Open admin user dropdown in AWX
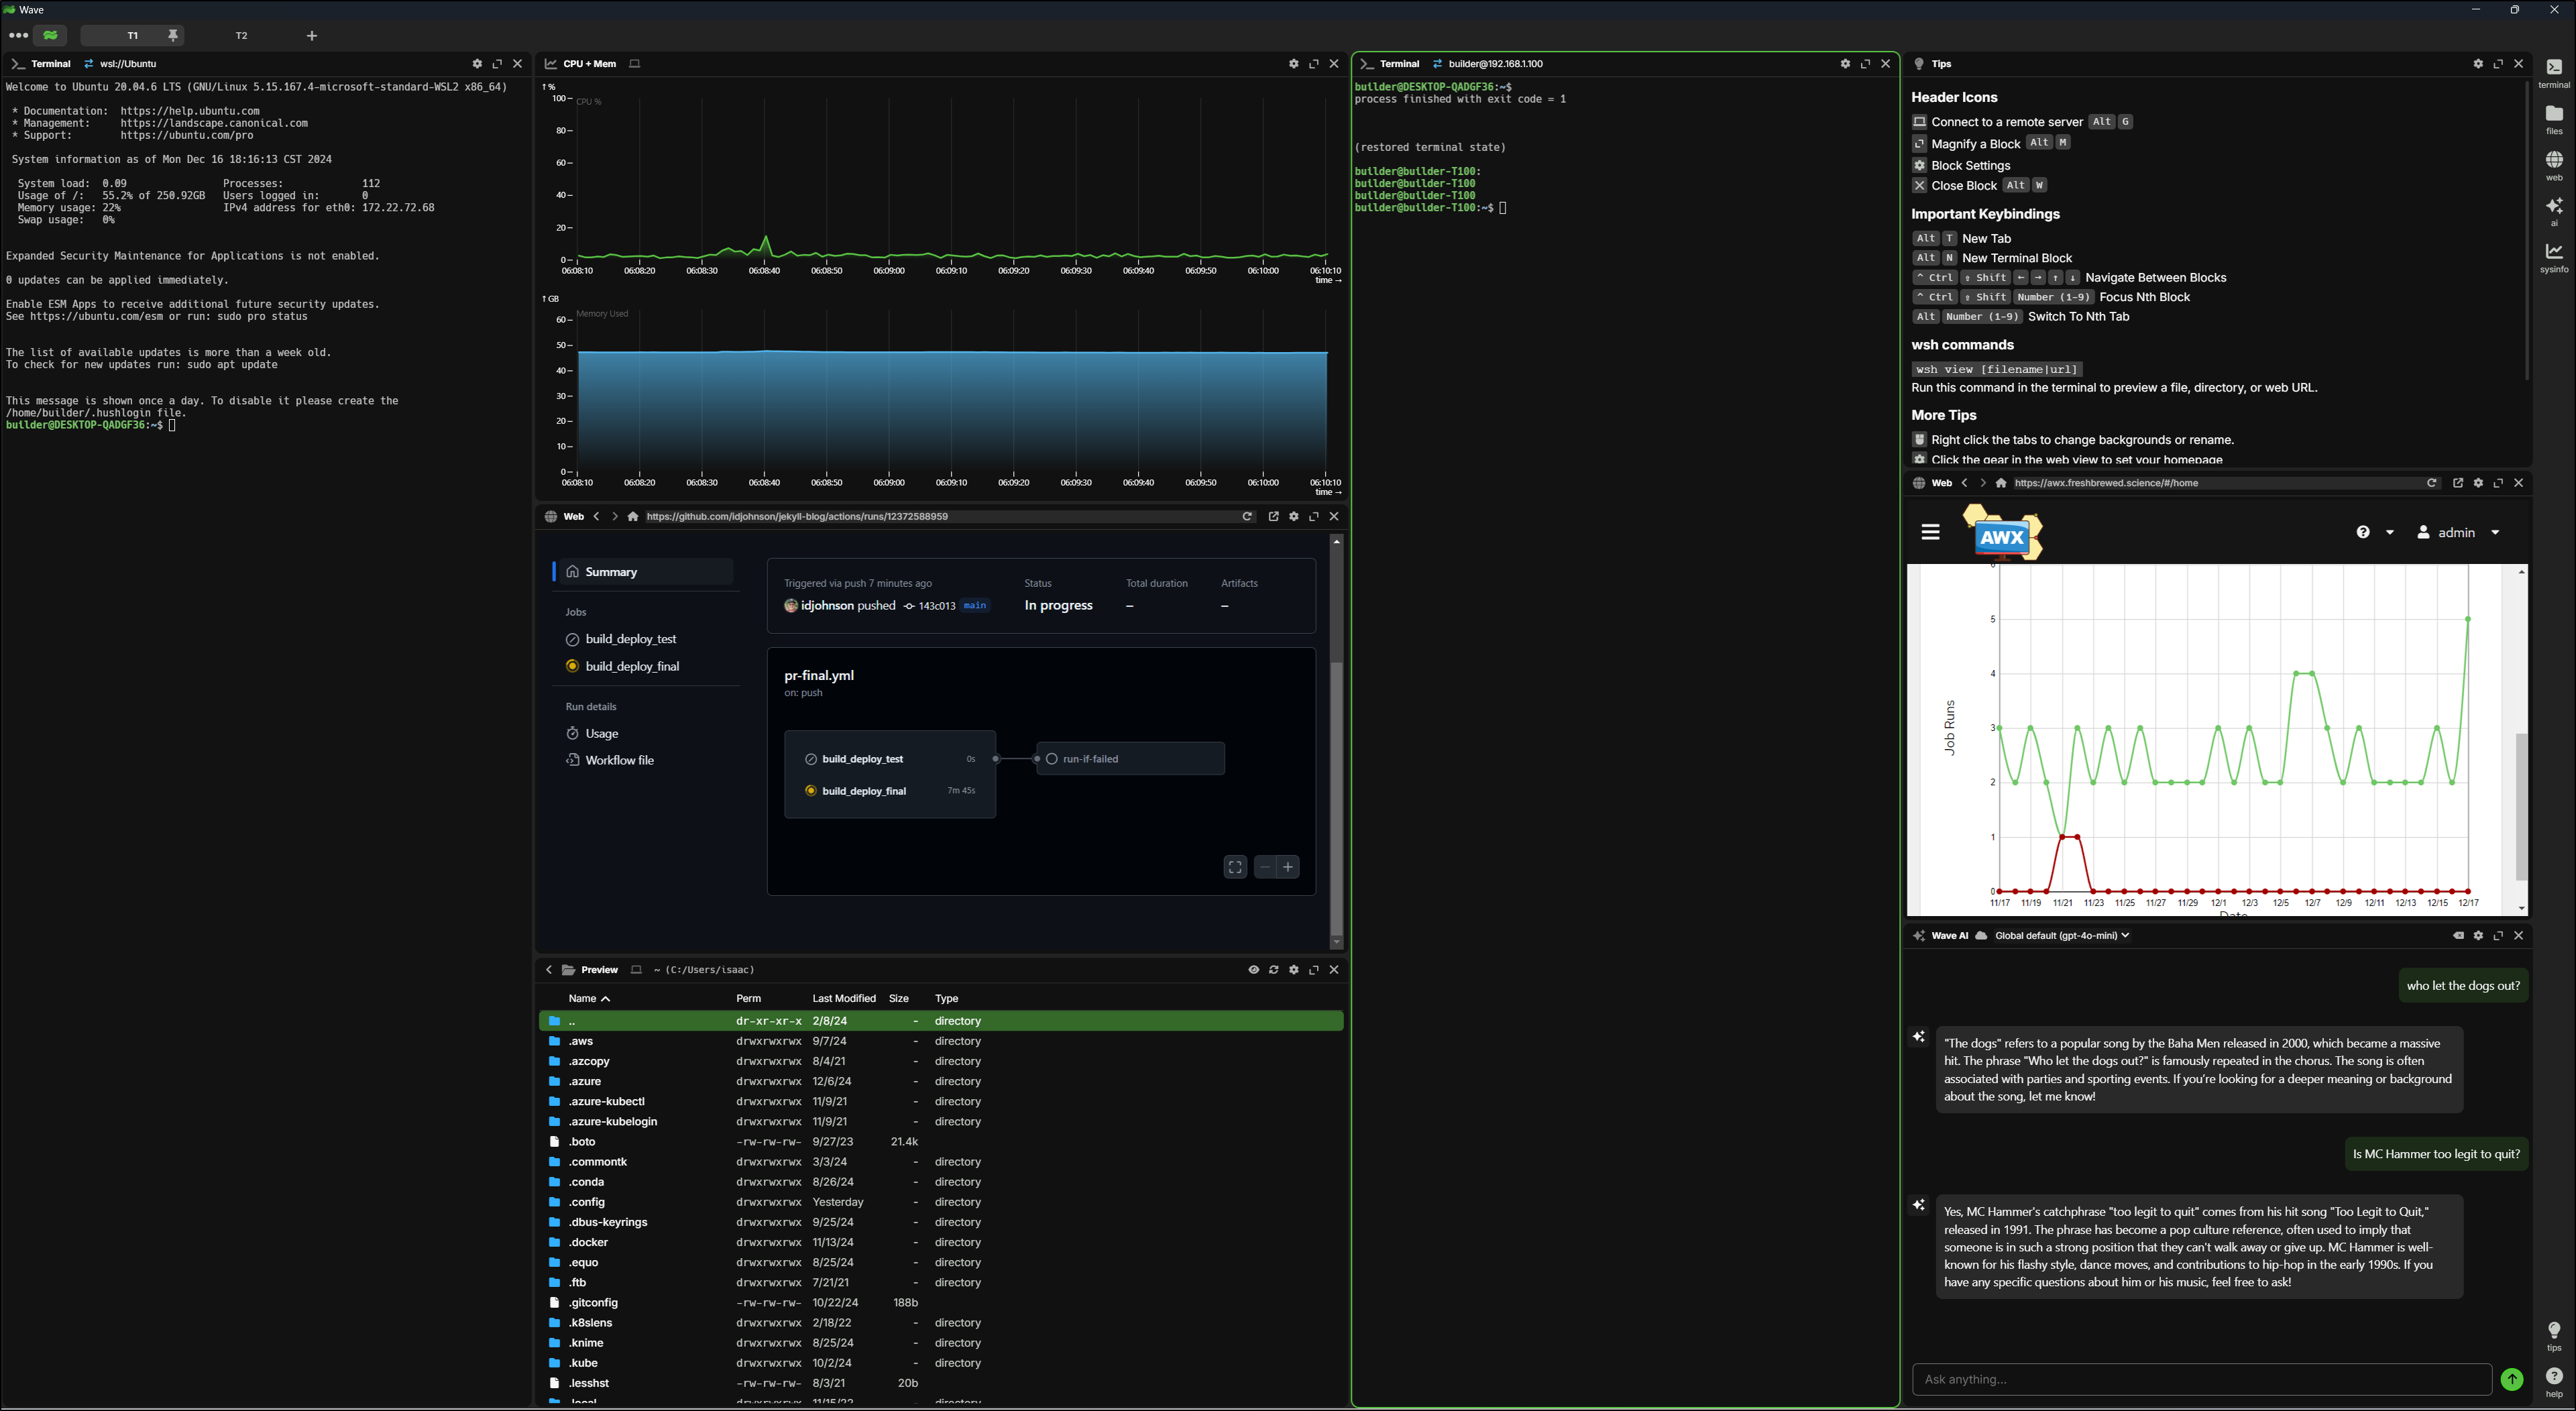Screen dimensions: 2576x1411 2457,533
